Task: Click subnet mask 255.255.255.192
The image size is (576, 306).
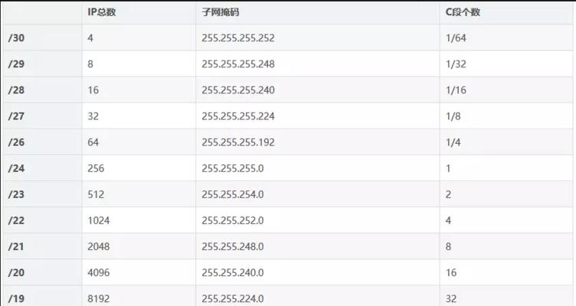Action: pyautogui.click(x=238, y=142)
